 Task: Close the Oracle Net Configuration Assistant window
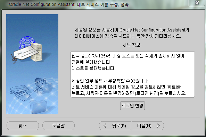197,3
